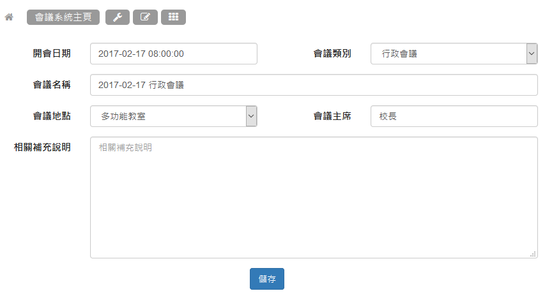
Task: Click inside the 相關補充說明 text area
Action: click(x=314, y=197)
